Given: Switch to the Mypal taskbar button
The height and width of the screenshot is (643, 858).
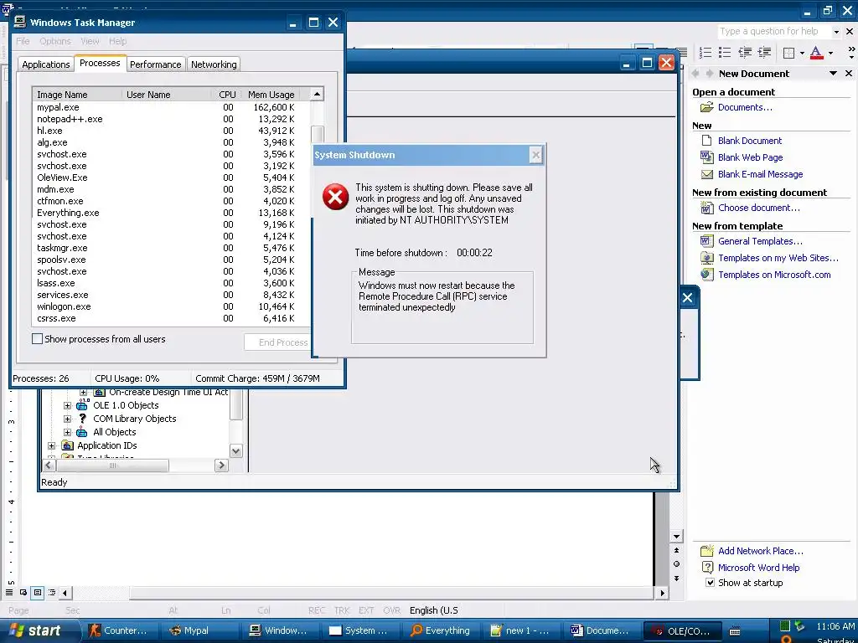Looking at the screenshot, I should (x=199, y=630).
